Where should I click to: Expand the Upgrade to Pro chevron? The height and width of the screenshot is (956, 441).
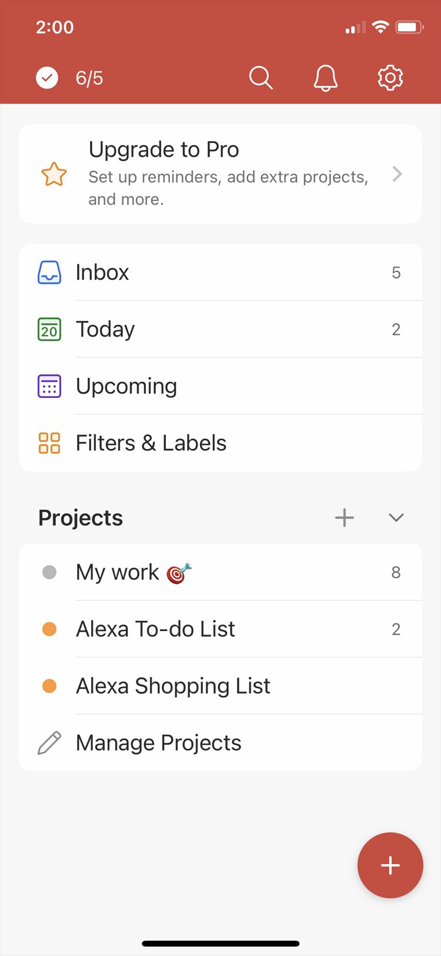(397, 174)
